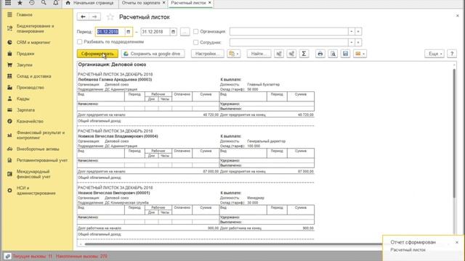Open НСИ и администрирование section
The width and height of the screenshot is (465, 261).
tap(36, 190)
